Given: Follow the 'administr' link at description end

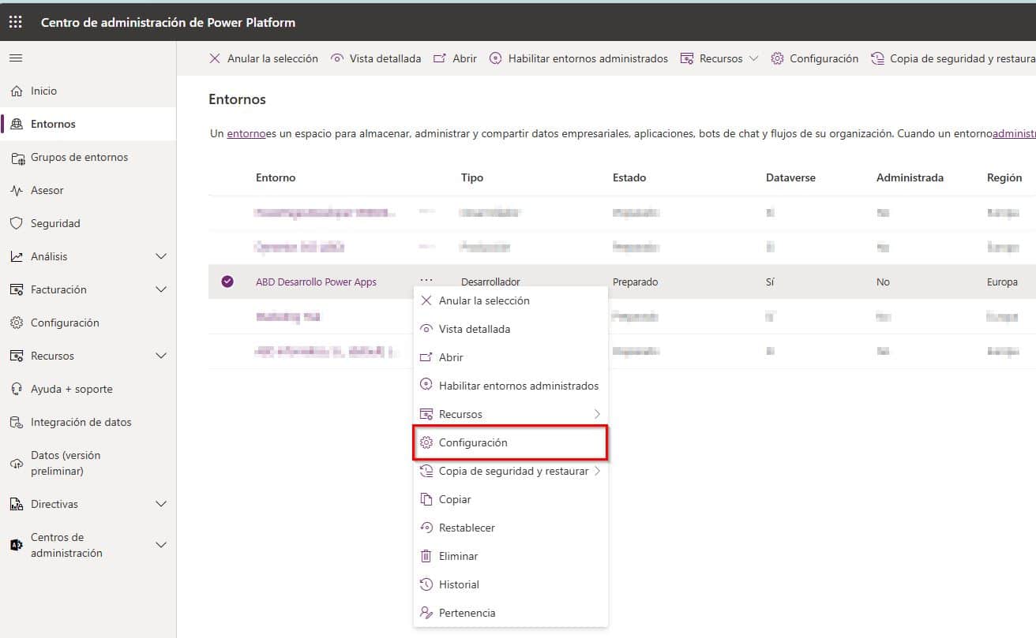Looking at the screenshot, I should 1014,134.
